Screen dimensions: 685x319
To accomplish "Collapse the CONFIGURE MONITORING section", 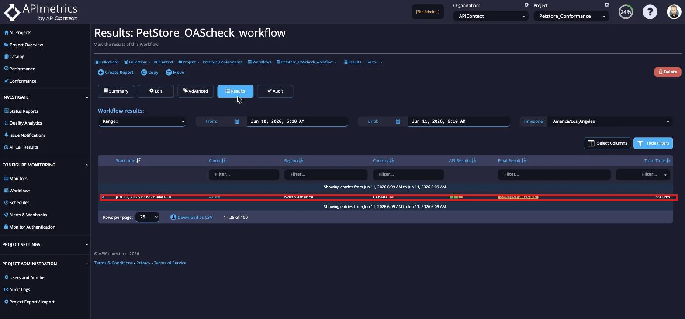I will [x=45, y=165].
